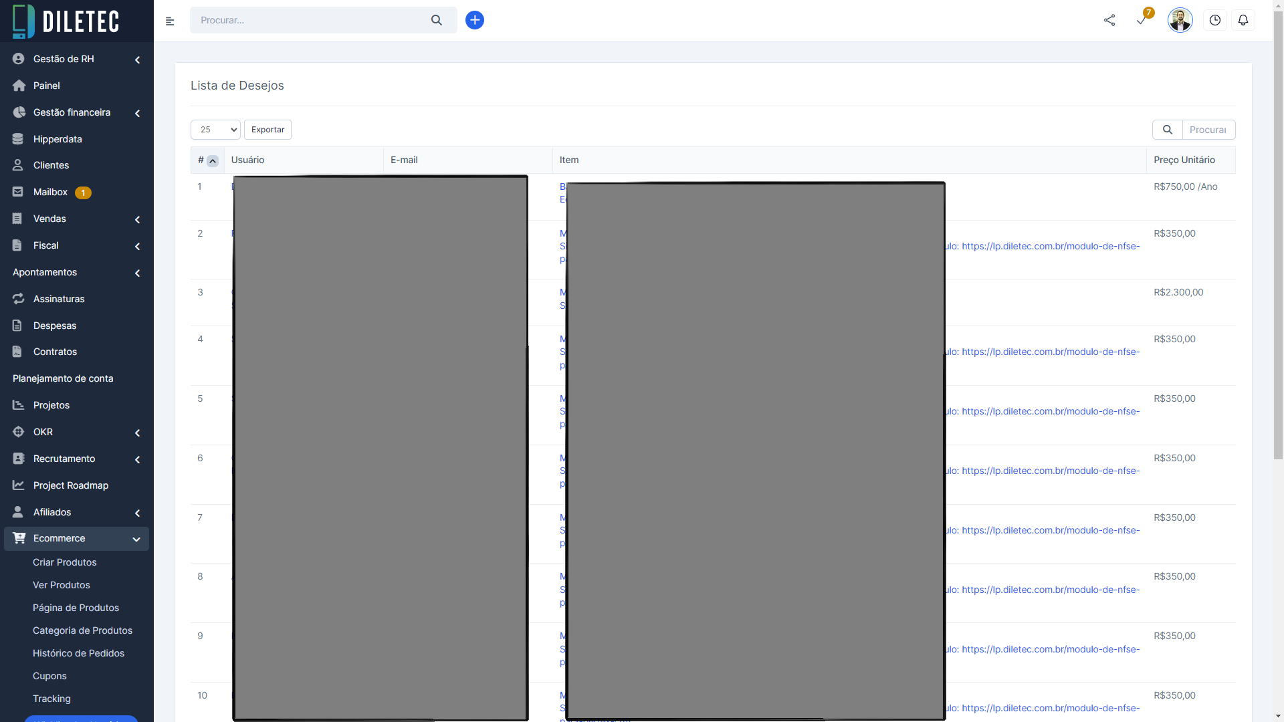Open the notifications bell icon
The image size is (1284, 722).
[1243, 20]
